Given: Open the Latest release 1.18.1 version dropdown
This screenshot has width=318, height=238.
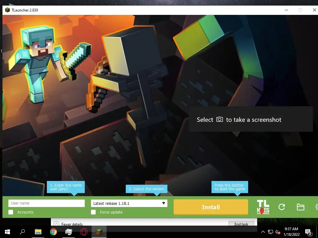Looking at the screenshot, I should 129,203.
